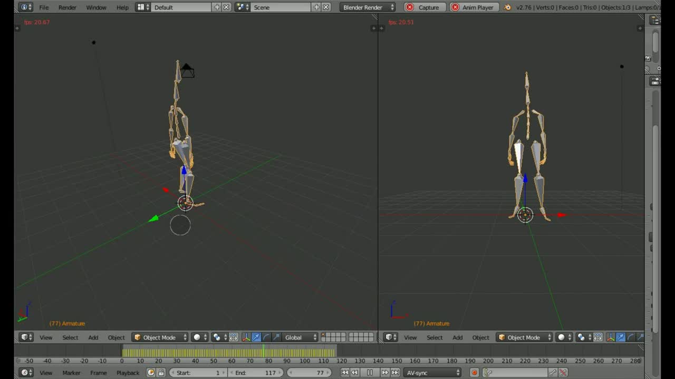The image size is (675, 379).
Task: Click the record button near AV-sync
Action: (474, 372)
